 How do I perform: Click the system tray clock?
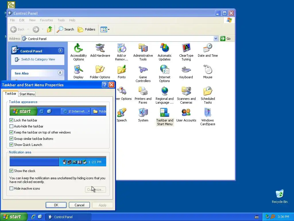coord(283,217)
